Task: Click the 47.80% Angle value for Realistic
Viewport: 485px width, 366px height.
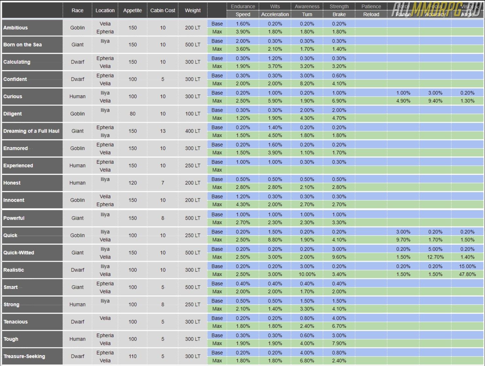Action: 467,274
